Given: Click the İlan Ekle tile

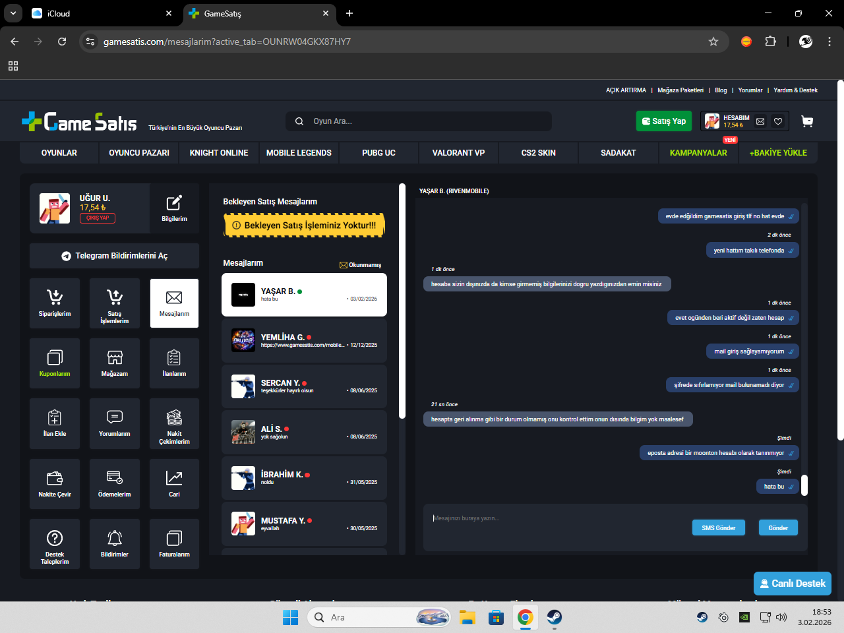Looking at the screenshot, I should (x=55, y=423).
